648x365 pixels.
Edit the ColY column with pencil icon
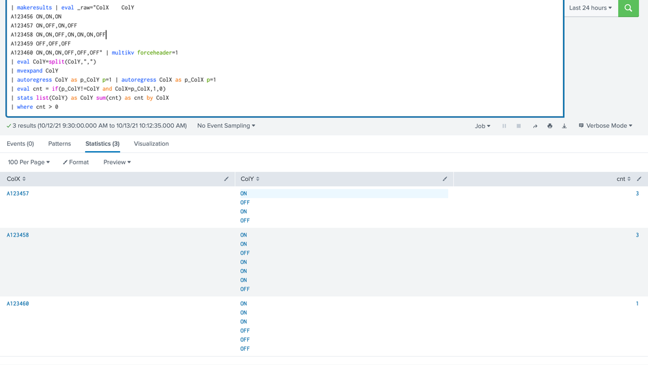click(445, 179)
